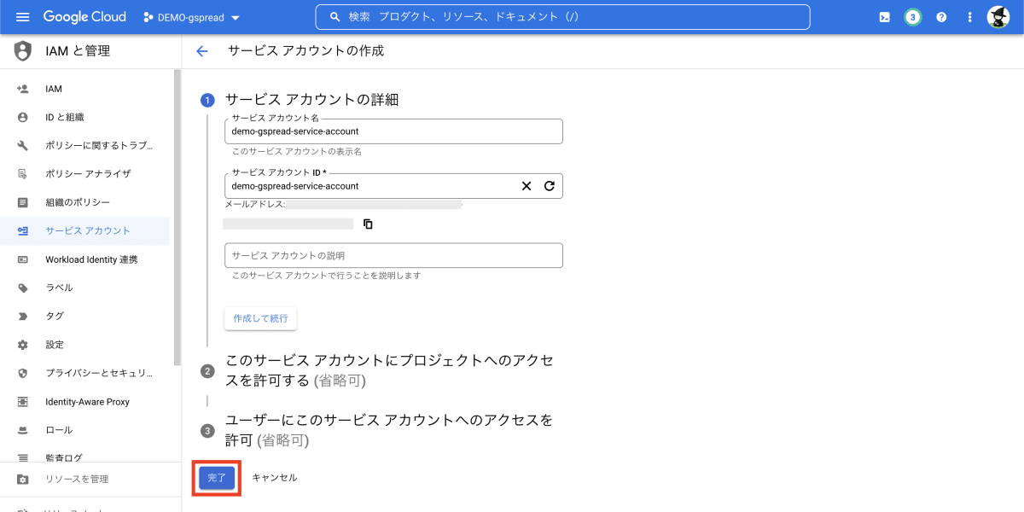Expand step 3 user access section
The height and width of the screenshot is (512, 1024).
[389, 430]
